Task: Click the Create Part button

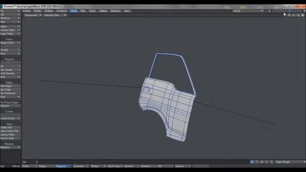Action: (11, 128)
